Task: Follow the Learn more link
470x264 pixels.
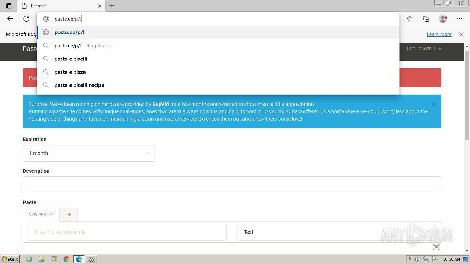Action: tap(439, 34)
